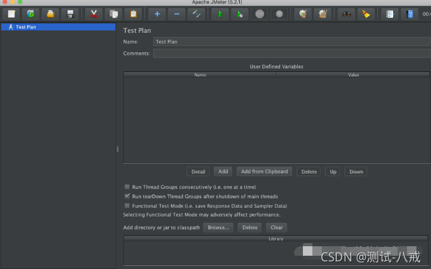
Task: Click the Up button
Action: 333,172
